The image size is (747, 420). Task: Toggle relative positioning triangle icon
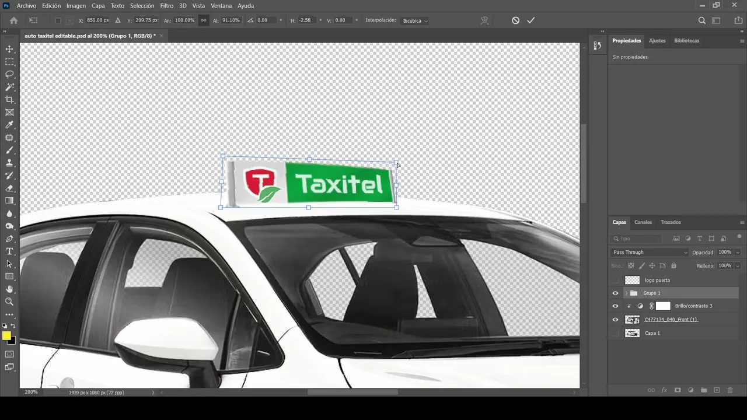tap(117, 20)
